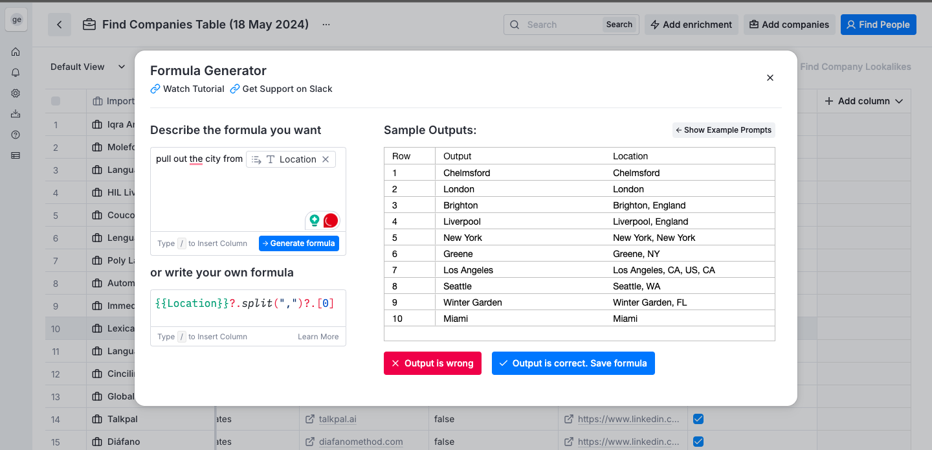932x450 pixels.
Task: Tick the select-all checkbox in the table header
Action: click(x=56, y=101)
